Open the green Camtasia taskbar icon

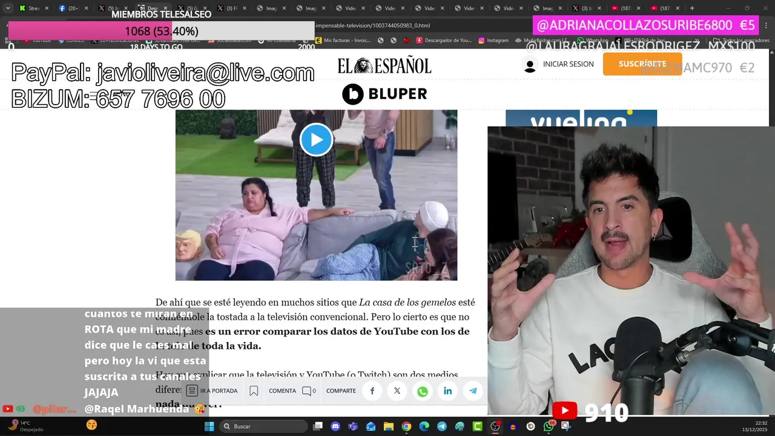478,426
